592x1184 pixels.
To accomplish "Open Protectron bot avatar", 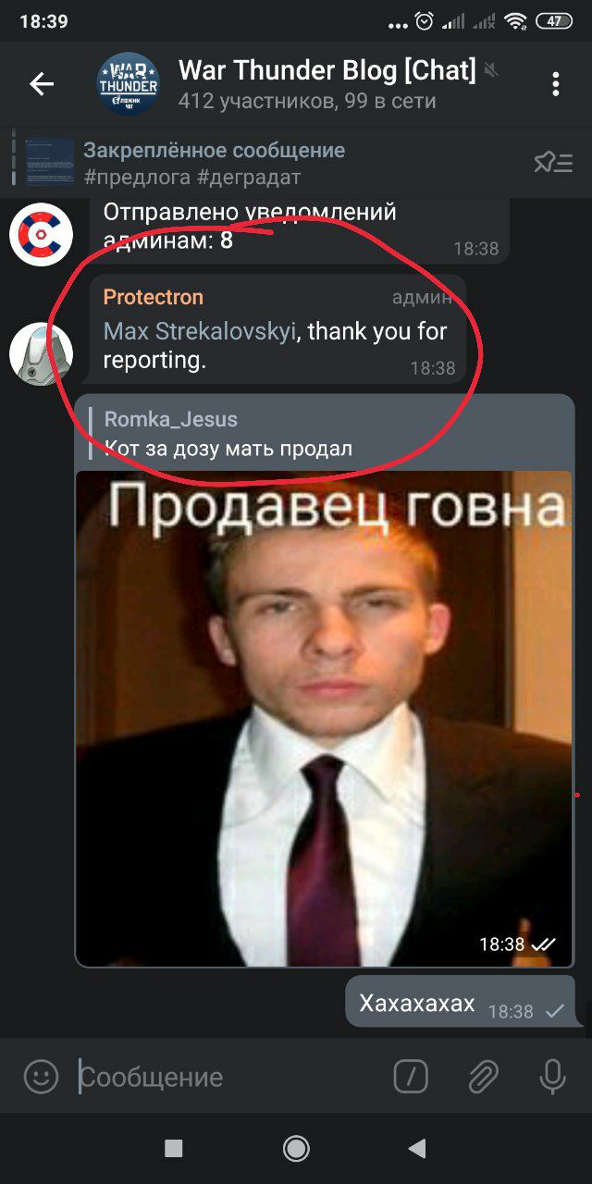I will pyautogui.click(x=41, y=353).
